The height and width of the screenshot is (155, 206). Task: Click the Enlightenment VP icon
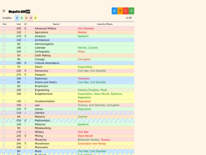point(25,94)
